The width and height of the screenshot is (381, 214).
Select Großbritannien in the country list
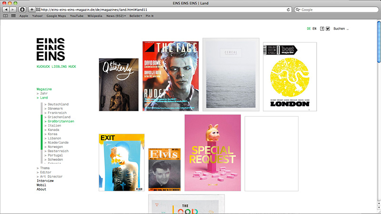59,121
